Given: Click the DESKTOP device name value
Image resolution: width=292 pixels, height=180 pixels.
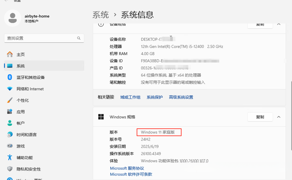Looking at the screenshot, I should [158, 39].
